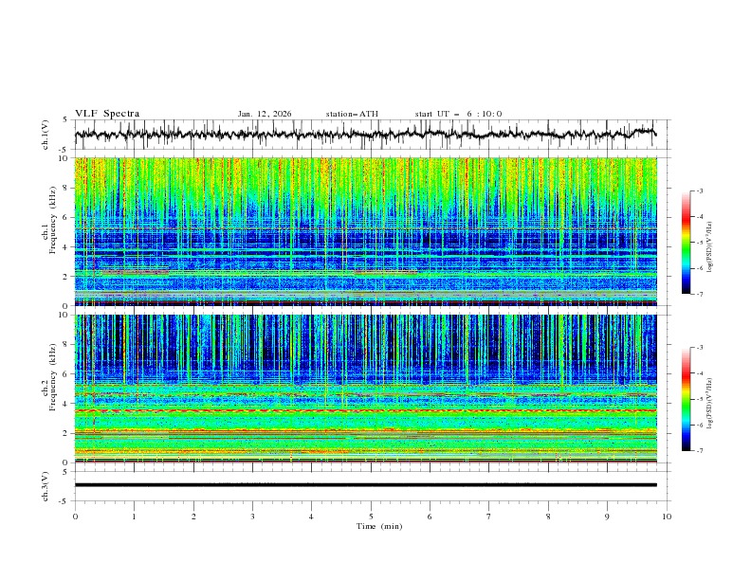Click the 'VLF Spectra' title text

coord(107,114)
